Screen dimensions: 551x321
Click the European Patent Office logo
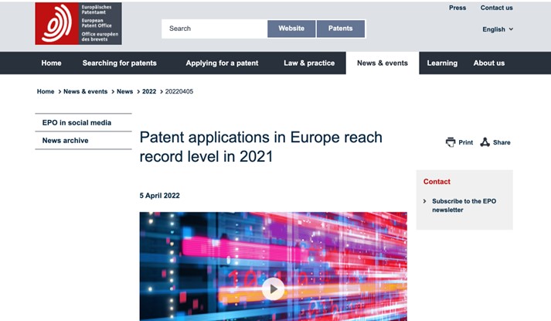[78, 23]
